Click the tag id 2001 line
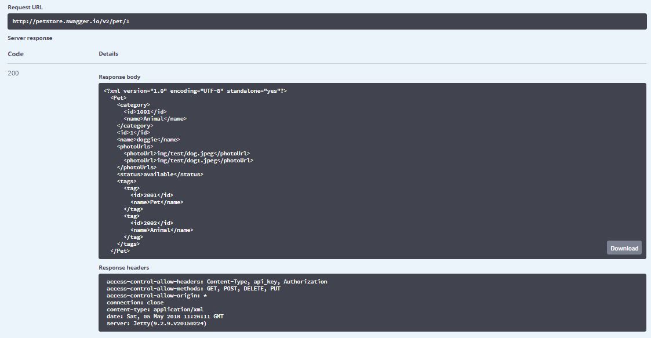This screenshot has height=338, width=651. pos(152,195)
